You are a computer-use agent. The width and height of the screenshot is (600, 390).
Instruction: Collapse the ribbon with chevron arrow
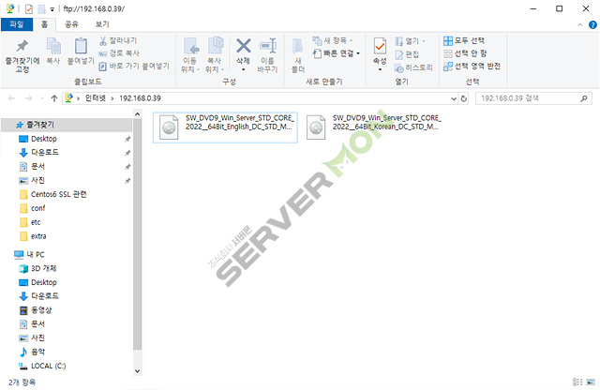tap(580, 25)
